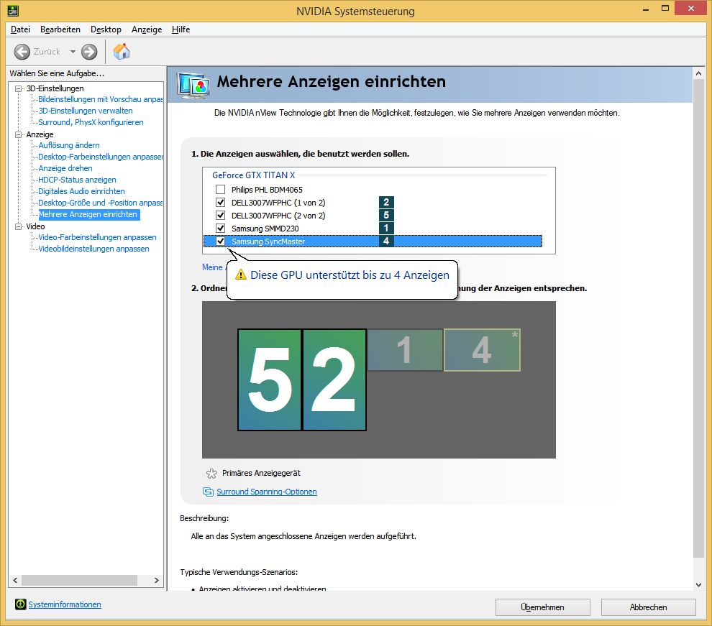Select display 2 in arrangement area

[x=334, y=379]
